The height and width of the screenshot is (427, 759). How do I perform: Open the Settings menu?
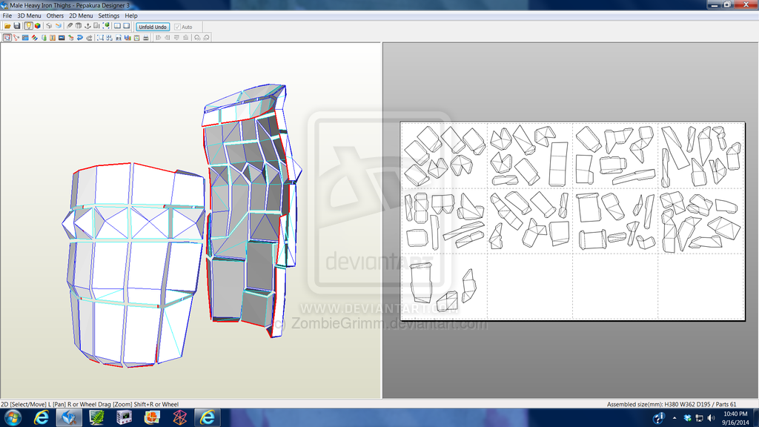point(109,16)
